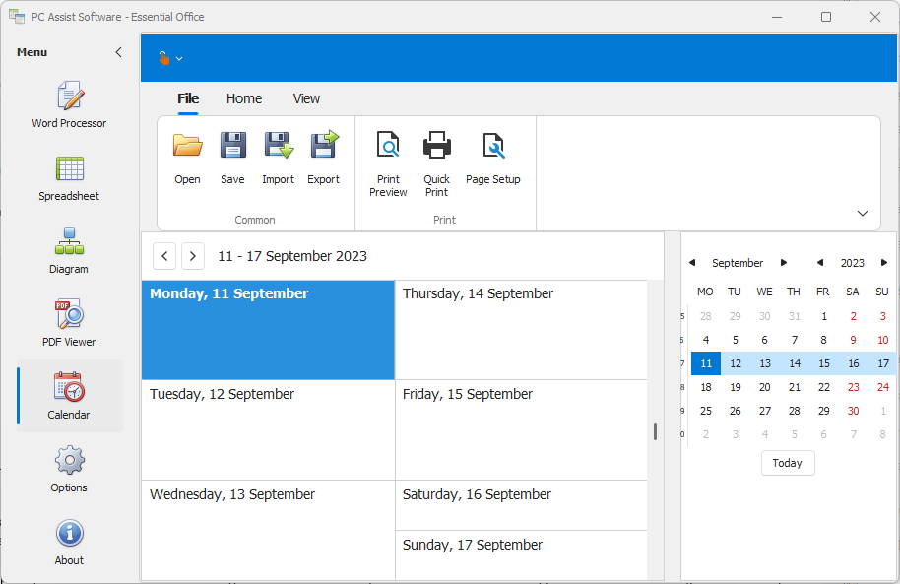Image resolution: width=900 pixels, height=584 pixels.
Task: Select Friday, 15 September day cell
Action: (520, 430)
